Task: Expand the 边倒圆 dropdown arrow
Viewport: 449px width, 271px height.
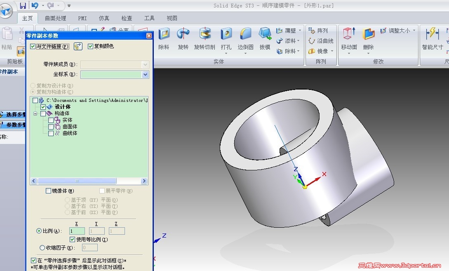Action: 245,53
